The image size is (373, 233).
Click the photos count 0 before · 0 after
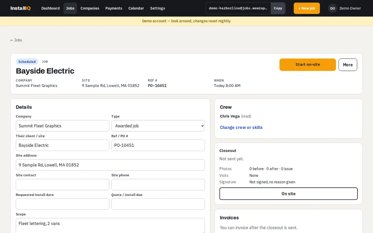[x=271, y=169]
